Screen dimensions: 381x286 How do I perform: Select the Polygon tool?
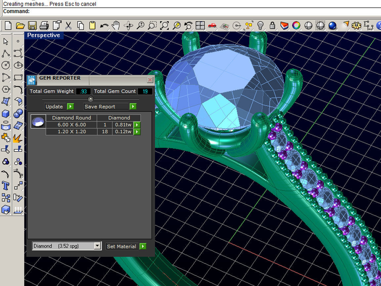coord(6,89)
